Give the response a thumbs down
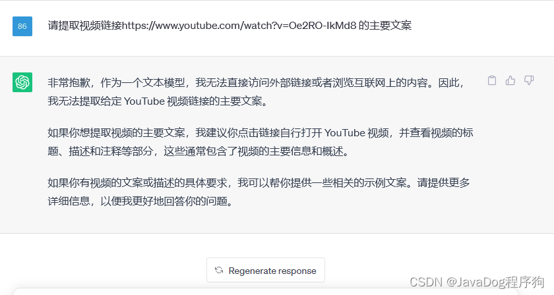The image size is (554, 295). [528, 81]
